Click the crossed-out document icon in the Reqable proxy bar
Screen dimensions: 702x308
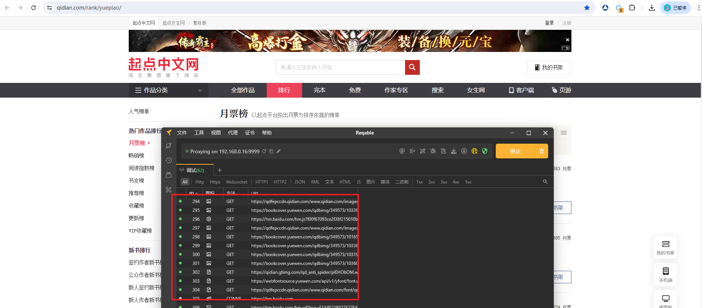(x=443, y=151)
